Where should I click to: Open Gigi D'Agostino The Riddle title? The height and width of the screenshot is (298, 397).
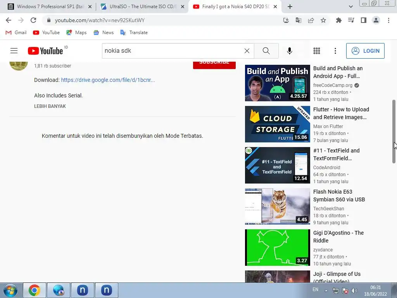(338, 237)
